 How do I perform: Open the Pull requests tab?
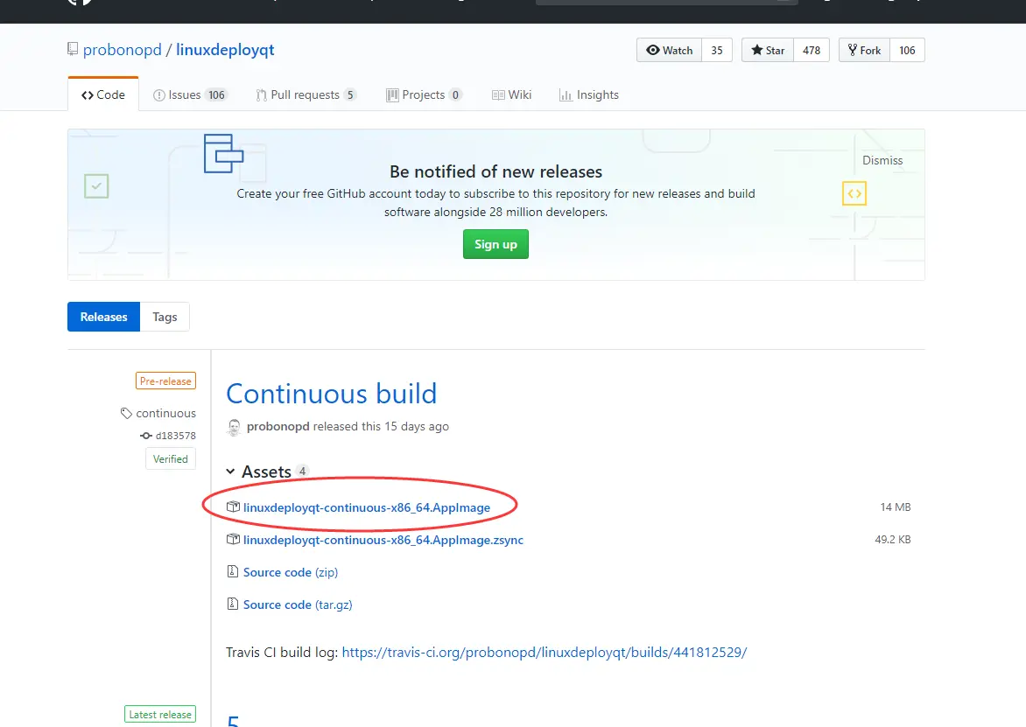point(306,94)
